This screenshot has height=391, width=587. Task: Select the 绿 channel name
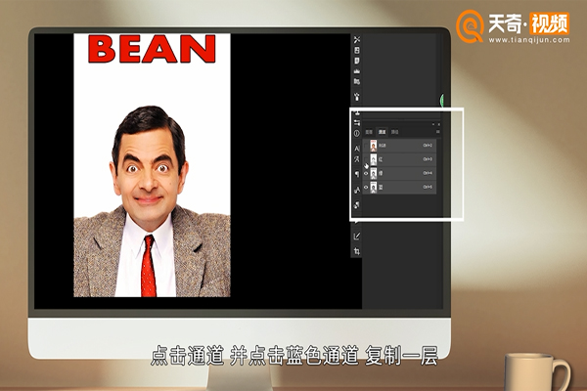point(381,173)
